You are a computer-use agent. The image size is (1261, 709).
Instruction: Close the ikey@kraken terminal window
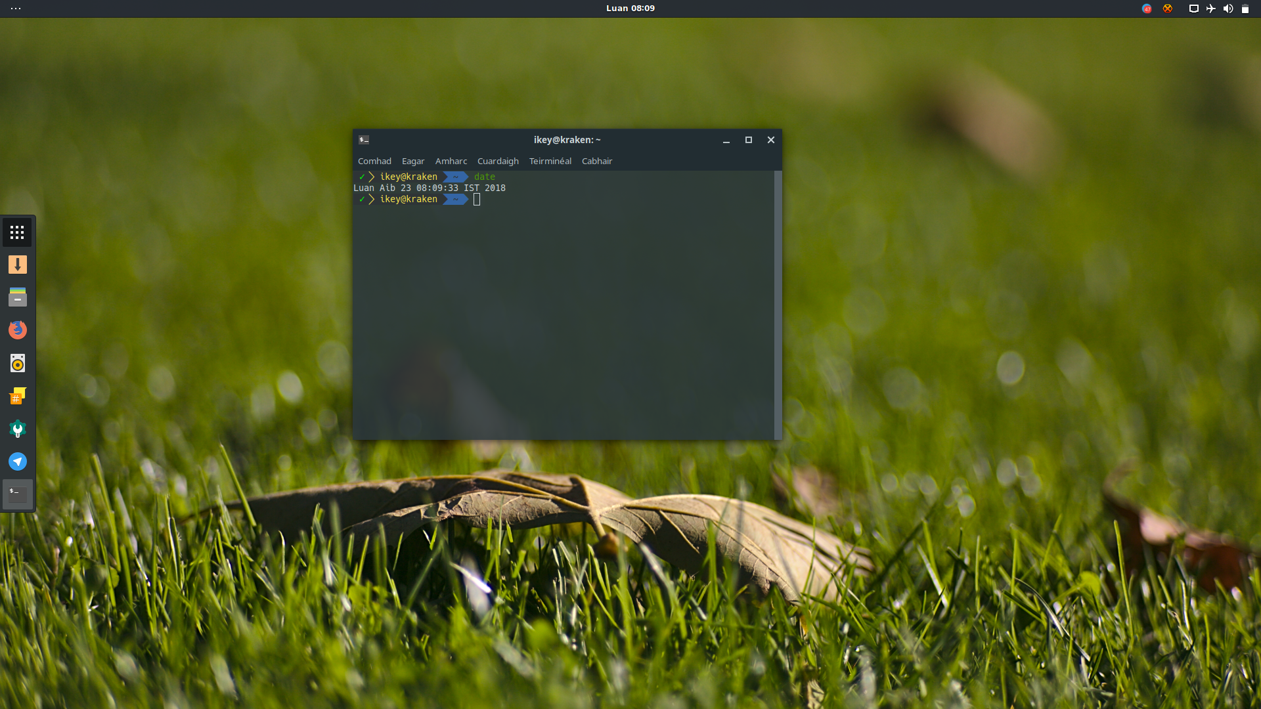pos(771,140)
